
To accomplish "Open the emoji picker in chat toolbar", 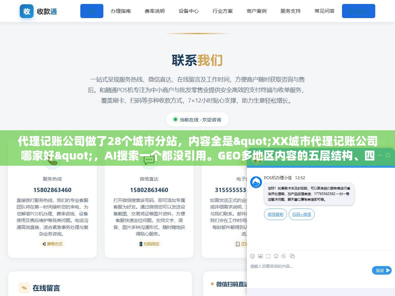I will [252, 256].
